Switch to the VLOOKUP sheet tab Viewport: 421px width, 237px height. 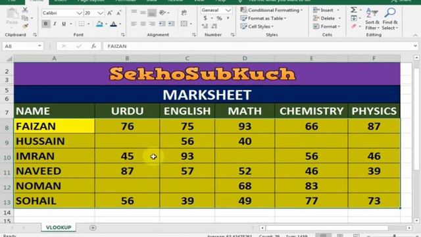[x=59, y=227]
